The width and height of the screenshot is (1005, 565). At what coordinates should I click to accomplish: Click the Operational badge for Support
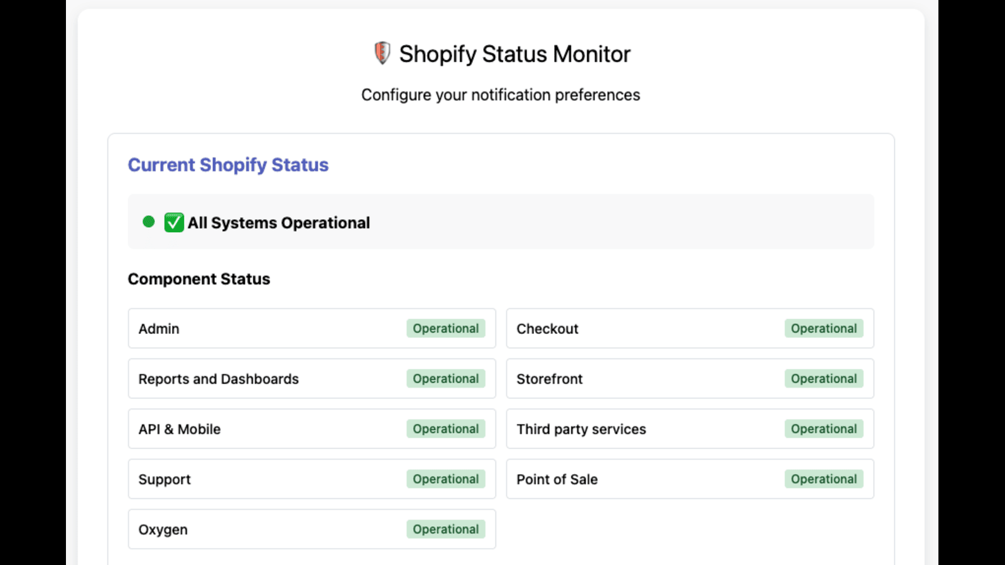(446, 479)
